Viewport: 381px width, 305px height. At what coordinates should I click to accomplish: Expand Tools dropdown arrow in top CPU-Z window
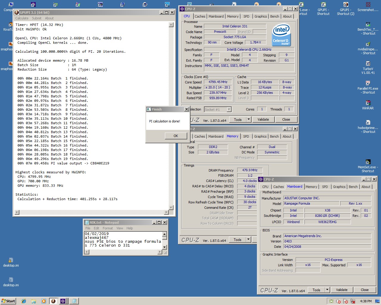coord(249,119)
